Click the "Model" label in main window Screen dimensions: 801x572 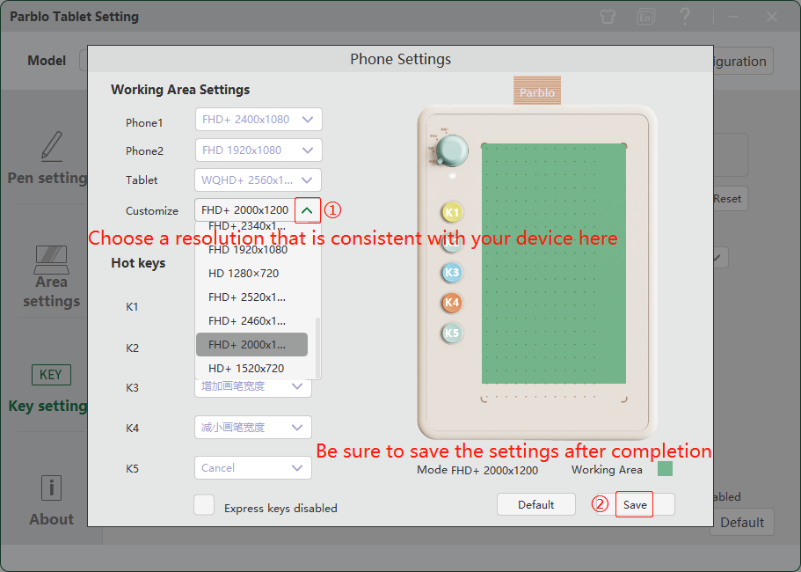47,61
